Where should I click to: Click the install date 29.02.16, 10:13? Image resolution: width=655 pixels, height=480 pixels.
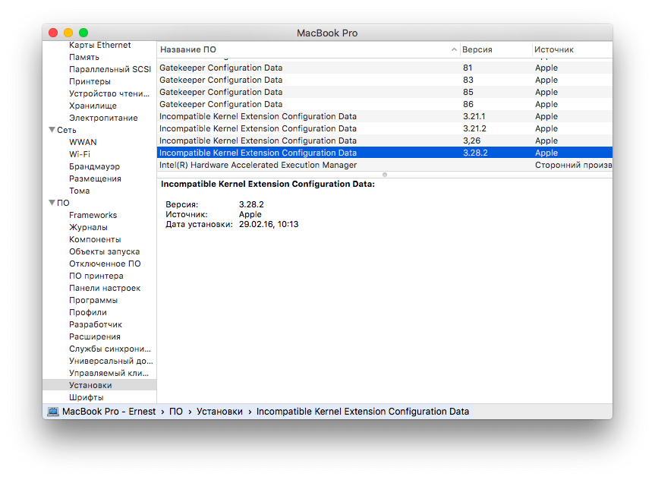point(269,224)
